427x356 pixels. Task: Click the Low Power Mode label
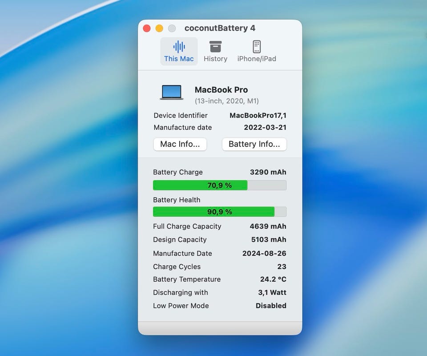pos(181,306)
